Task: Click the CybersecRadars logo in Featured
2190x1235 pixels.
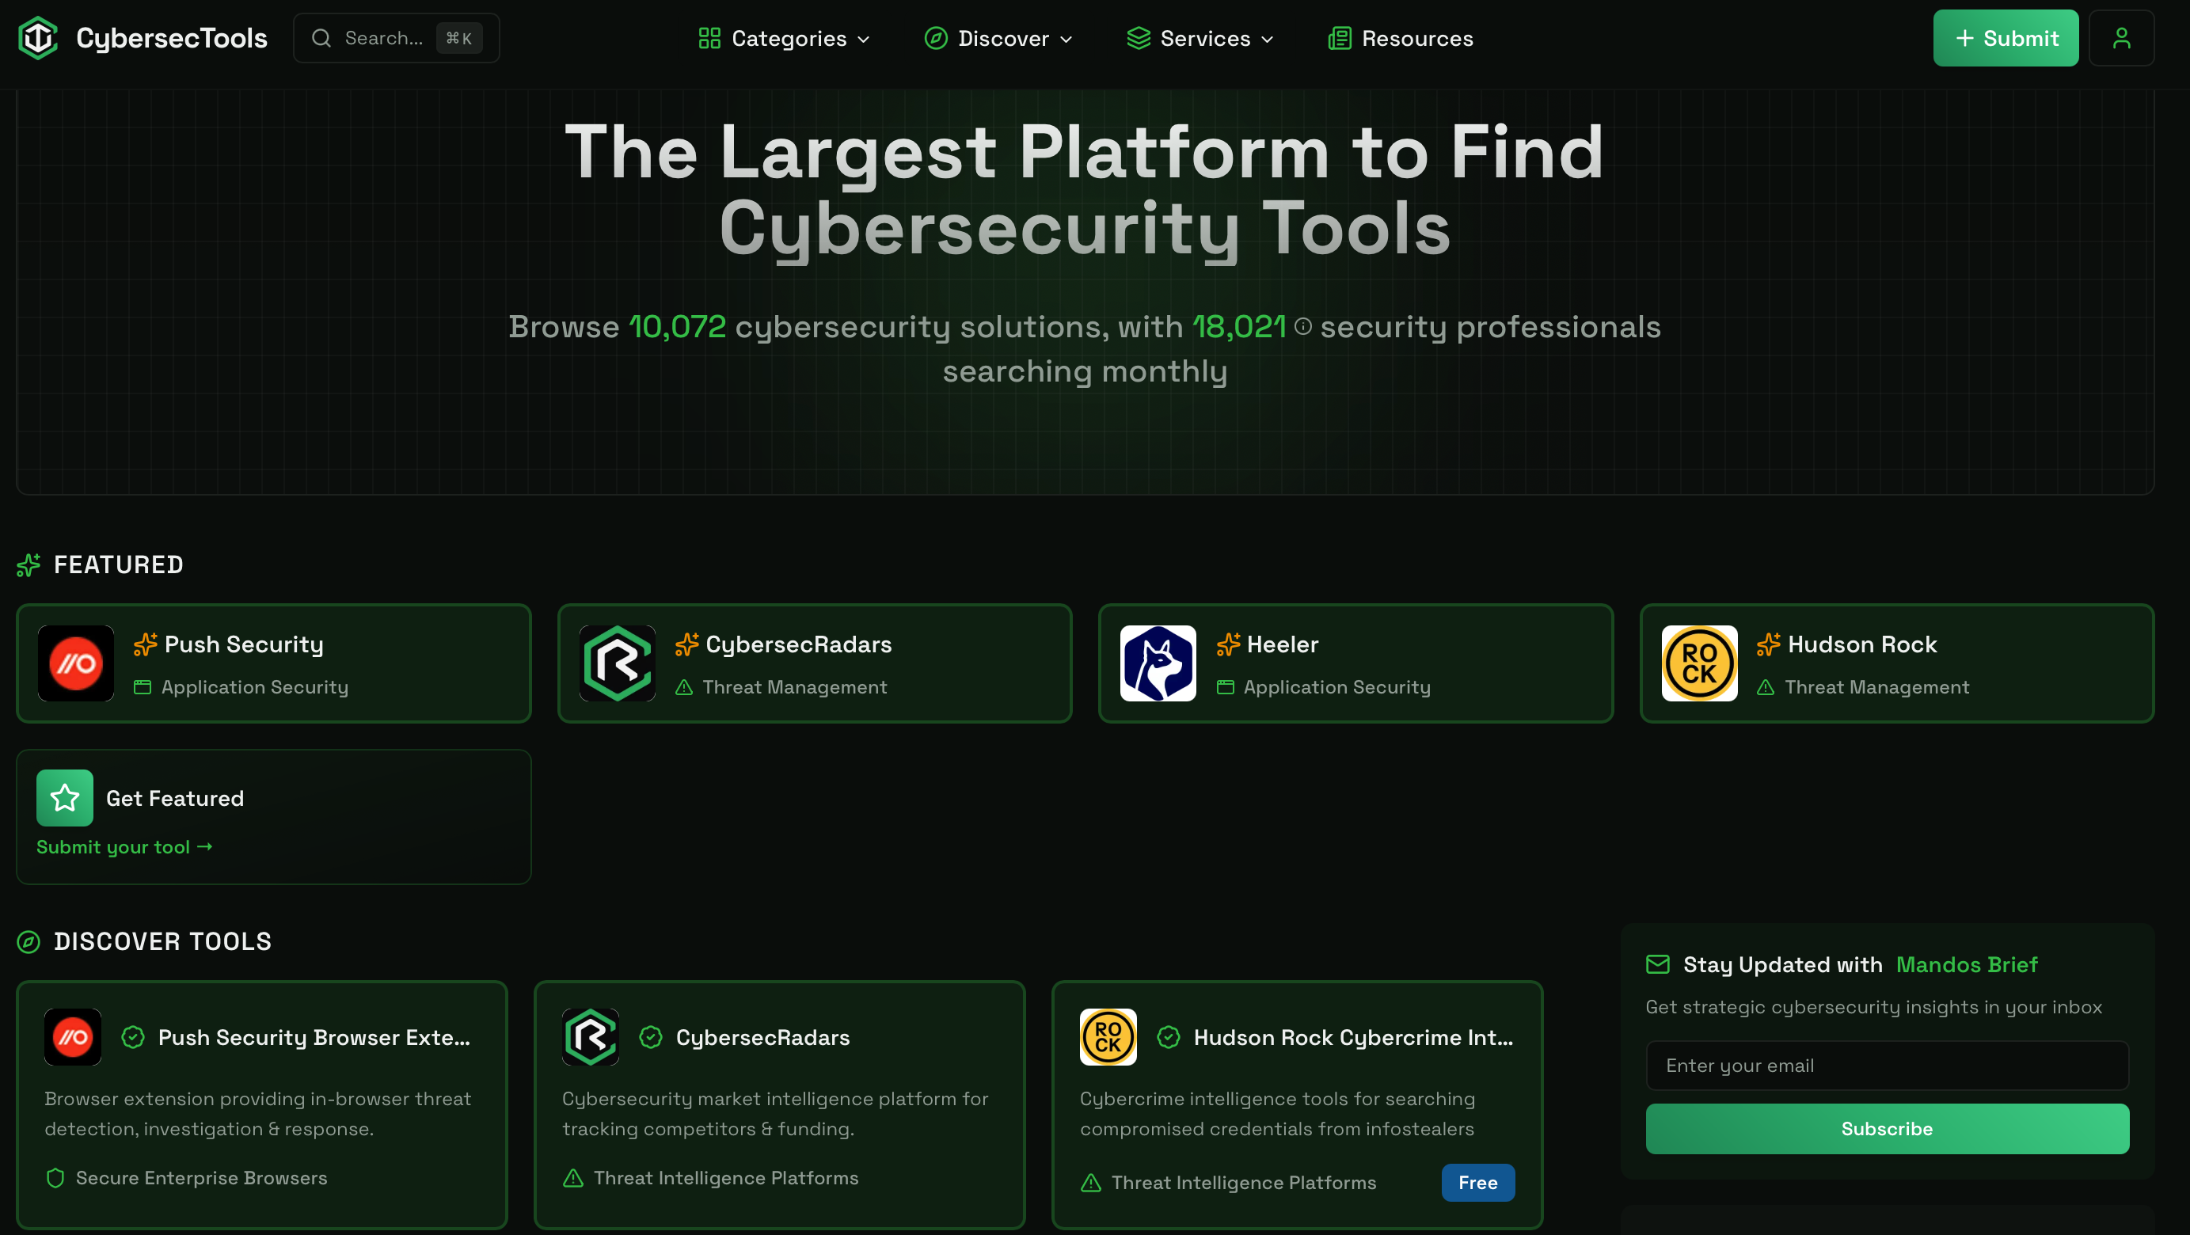Action: tap(618, 663)
